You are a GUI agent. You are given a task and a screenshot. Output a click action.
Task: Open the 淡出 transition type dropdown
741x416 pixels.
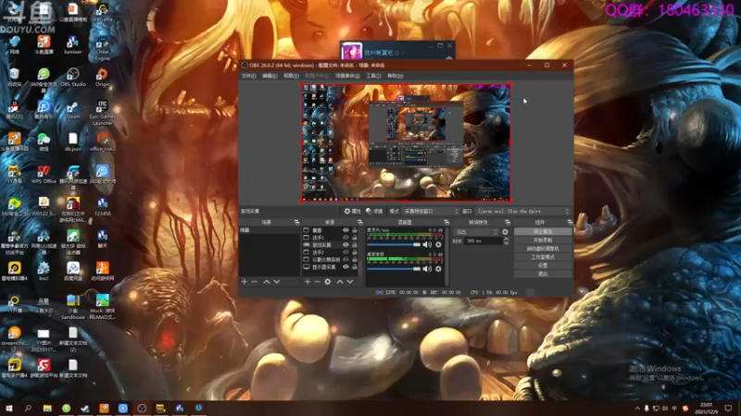476,232
